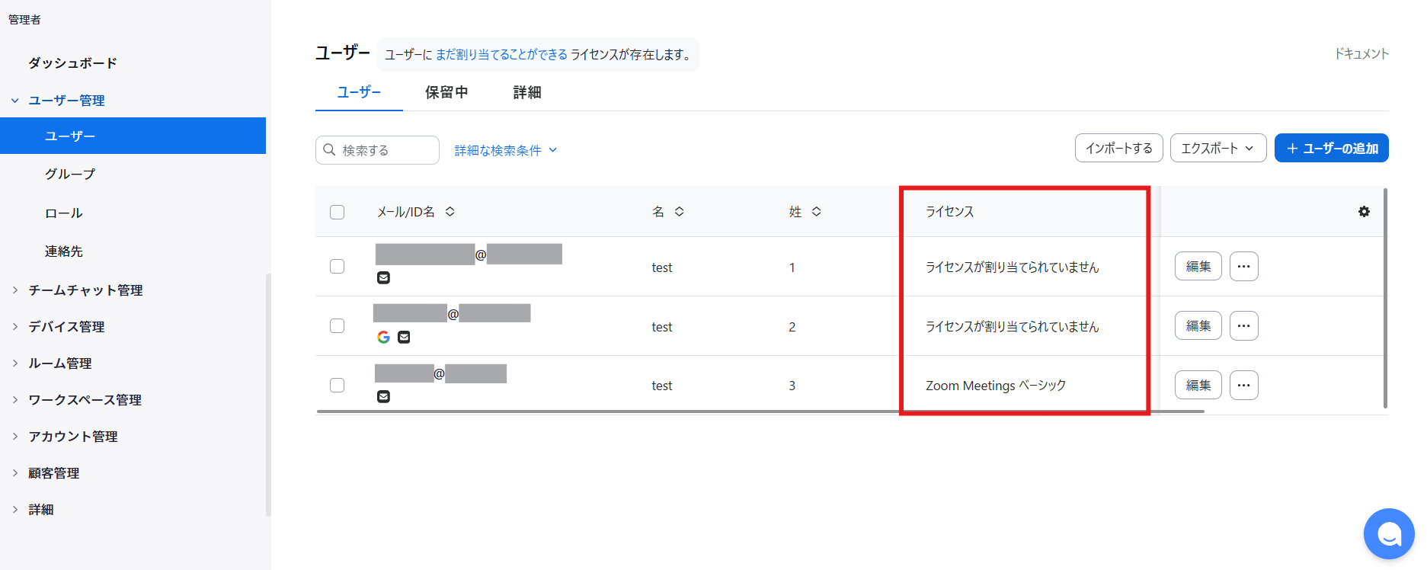Edit the test 1 user
Screen dimensions: 1427x570
1198,267
